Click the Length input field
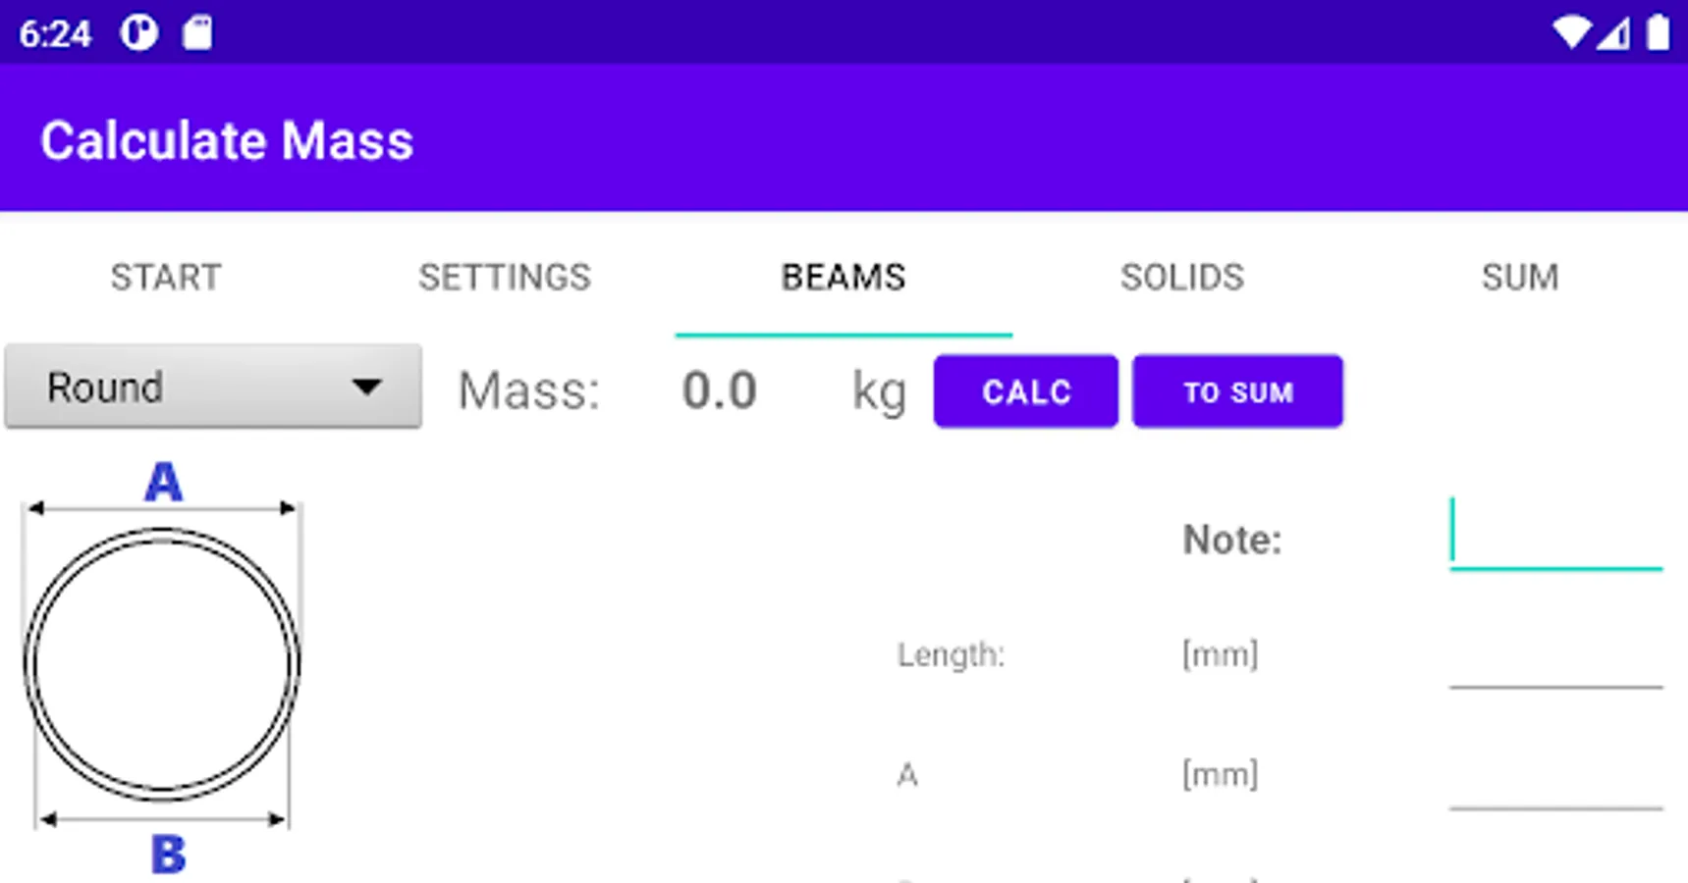The width and height of the screenshot is (1688, 883). 1555,659
